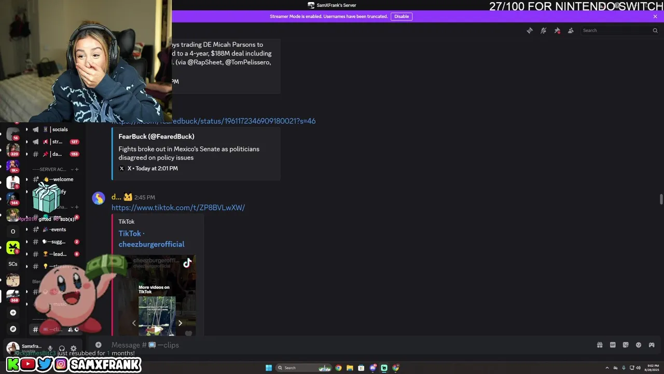Go to next TikTok video arrow
The width and height of the screenshot is (664, 374).
click(180, 323)
